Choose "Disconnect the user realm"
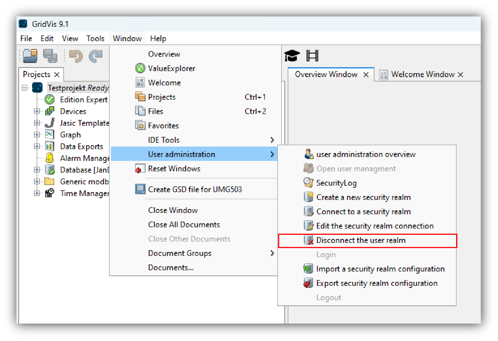This screenshot has width=498, height=341. tap(360, 240)
